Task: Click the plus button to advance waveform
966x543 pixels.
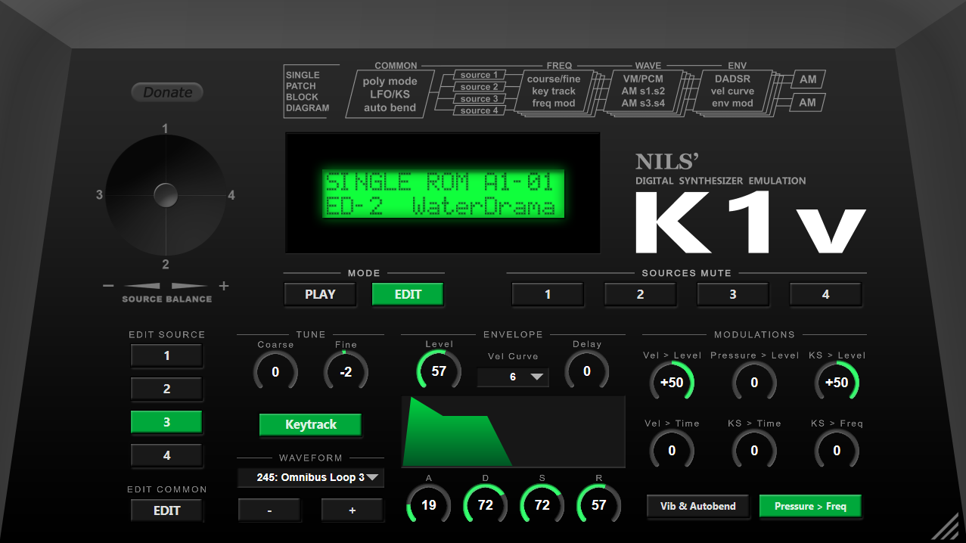Action: click(352, 510)
